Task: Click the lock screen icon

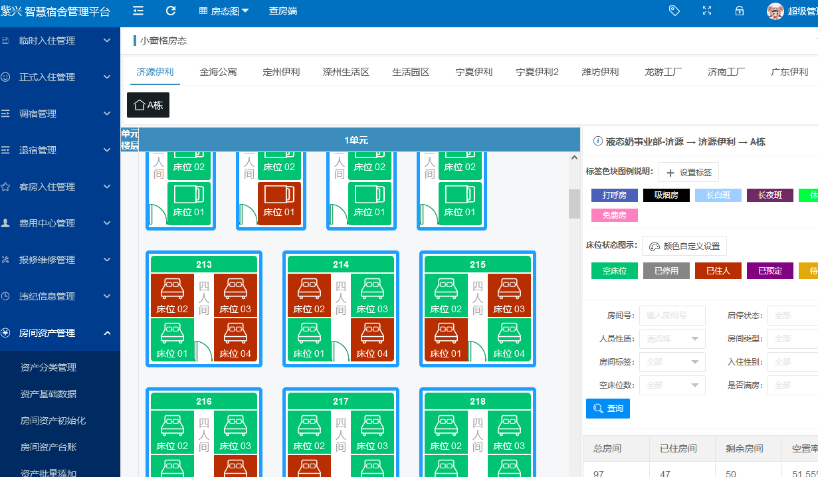Action: [x=739, y=11]
